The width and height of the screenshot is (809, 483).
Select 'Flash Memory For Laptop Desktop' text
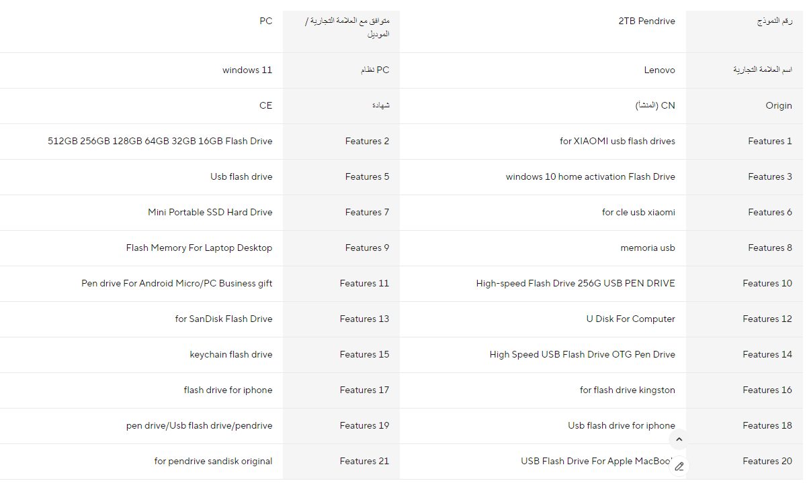[x=200, y=248]
